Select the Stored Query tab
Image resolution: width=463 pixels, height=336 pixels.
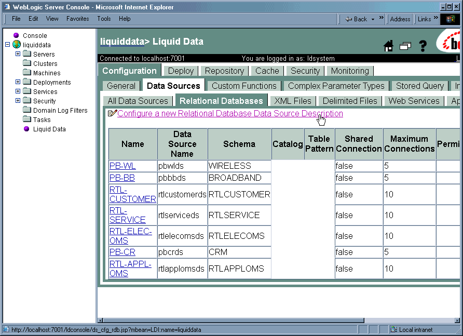420,86
